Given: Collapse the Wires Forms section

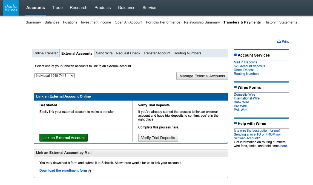Looking at the screenshot, I should point(235,87).
